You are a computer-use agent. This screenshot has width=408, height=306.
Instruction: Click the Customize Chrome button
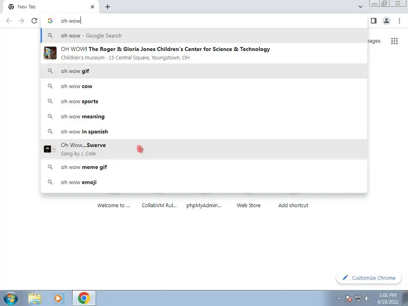pos(369,278)
